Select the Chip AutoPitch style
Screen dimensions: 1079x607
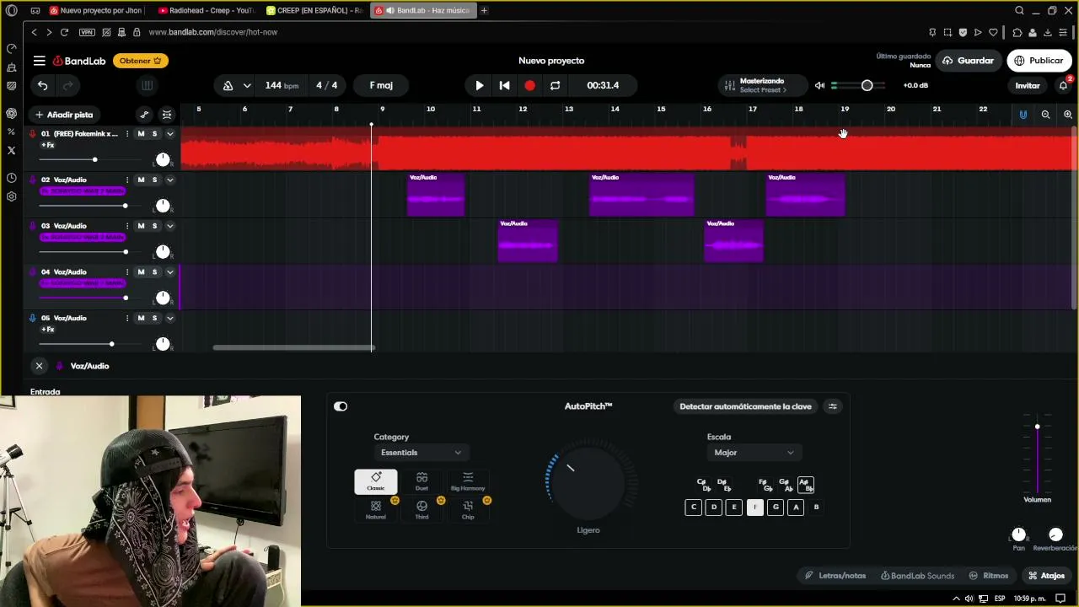click(x=468, y=510)
